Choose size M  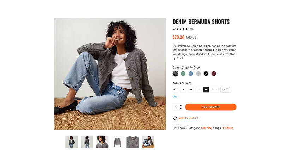[191, 89]
